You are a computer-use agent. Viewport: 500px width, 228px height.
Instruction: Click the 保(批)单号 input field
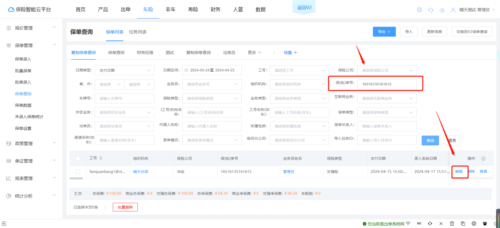pyautogui.click(x=387, y=84)
